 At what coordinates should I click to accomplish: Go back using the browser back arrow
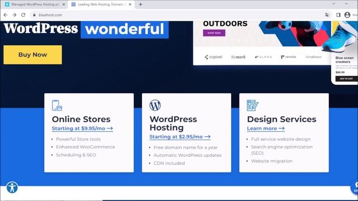[x=6, y=15]
